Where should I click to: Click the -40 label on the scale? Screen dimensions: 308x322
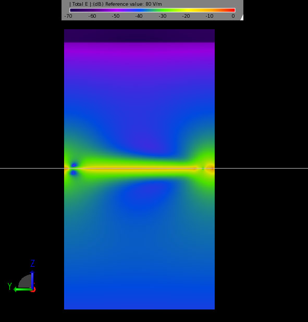click(x=139, y=16)
